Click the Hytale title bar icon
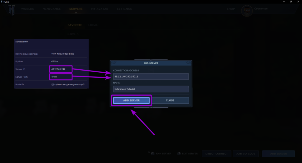Viewport: 302px width, 163px height. pos(2,2)
